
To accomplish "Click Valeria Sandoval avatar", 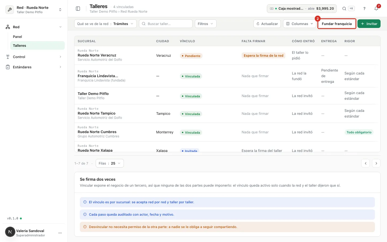I will [10, 232].
